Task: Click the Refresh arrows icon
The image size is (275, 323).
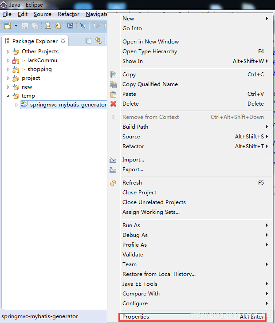Action: (113, 183)
